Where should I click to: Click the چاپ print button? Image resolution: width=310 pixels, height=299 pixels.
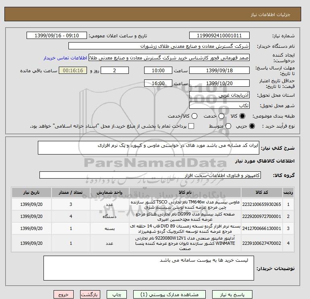click(x=117, y=295)
